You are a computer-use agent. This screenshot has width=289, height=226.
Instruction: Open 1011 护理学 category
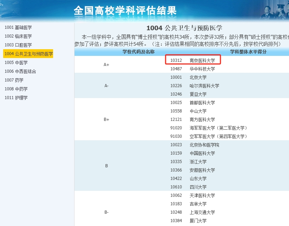16,98
